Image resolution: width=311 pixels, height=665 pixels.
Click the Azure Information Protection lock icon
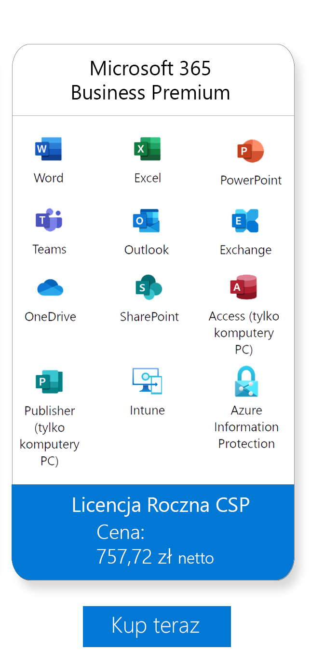246,382
